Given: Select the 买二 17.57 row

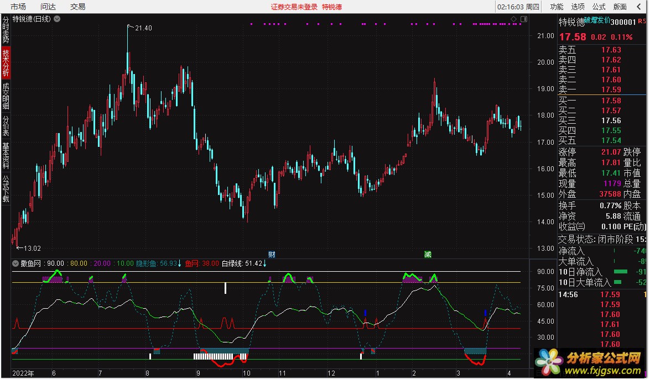Looking at the screenshot, I should pyautogui.click(x=602, y=110).
